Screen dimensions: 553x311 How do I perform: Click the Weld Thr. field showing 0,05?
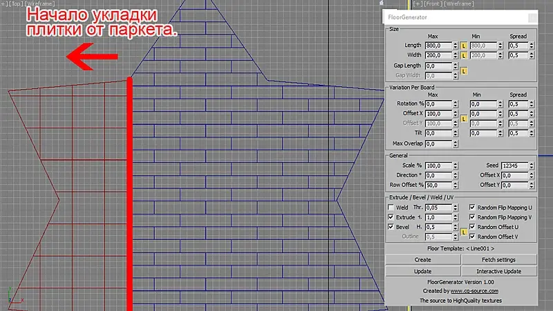tap(438, 208)
